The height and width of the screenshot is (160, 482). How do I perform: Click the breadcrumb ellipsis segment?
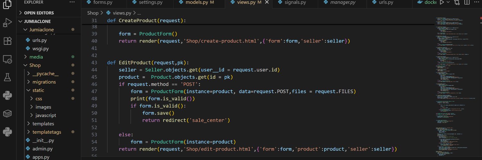coord(139,13)
